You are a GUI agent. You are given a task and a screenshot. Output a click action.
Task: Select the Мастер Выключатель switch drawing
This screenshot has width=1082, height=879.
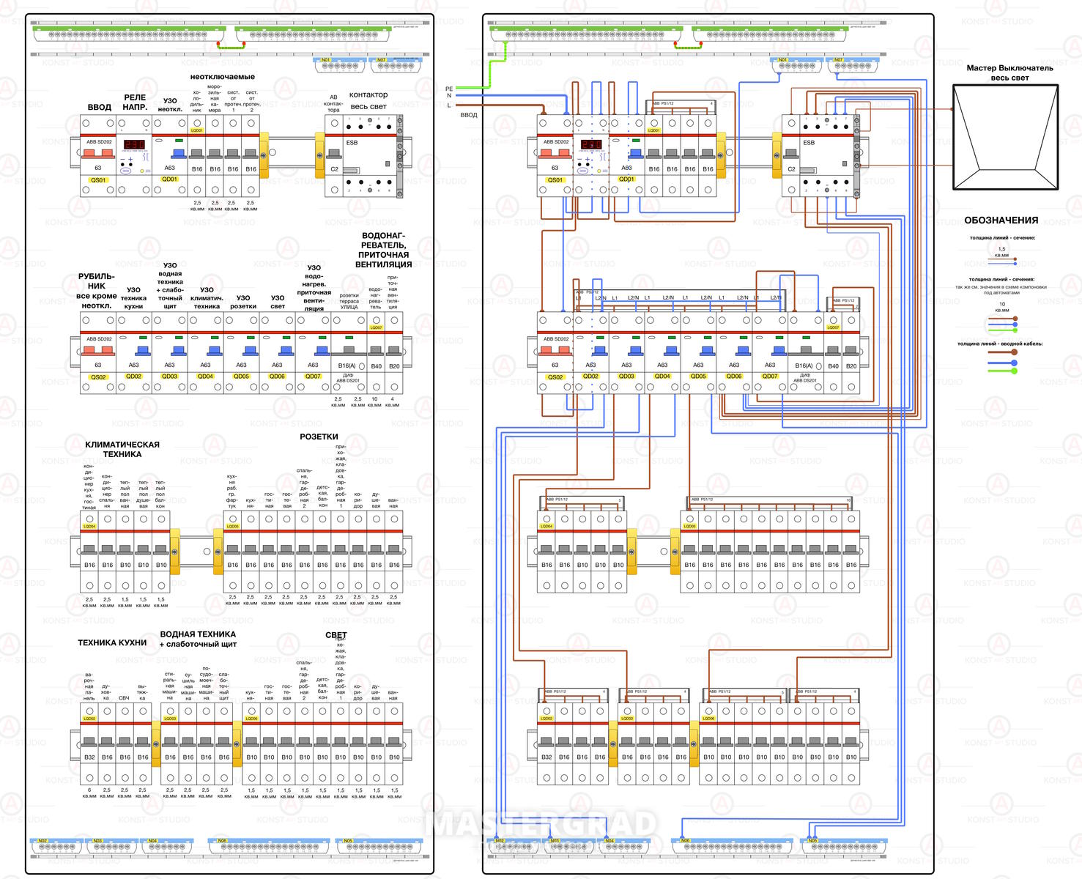(1005, 138)
